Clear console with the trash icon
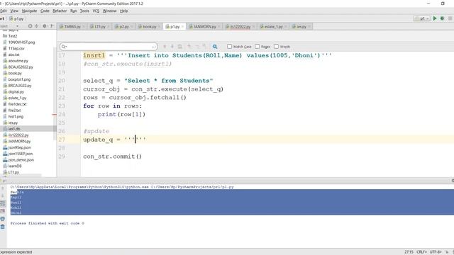Viewport: 454px width, 255px height. [3, 227]
